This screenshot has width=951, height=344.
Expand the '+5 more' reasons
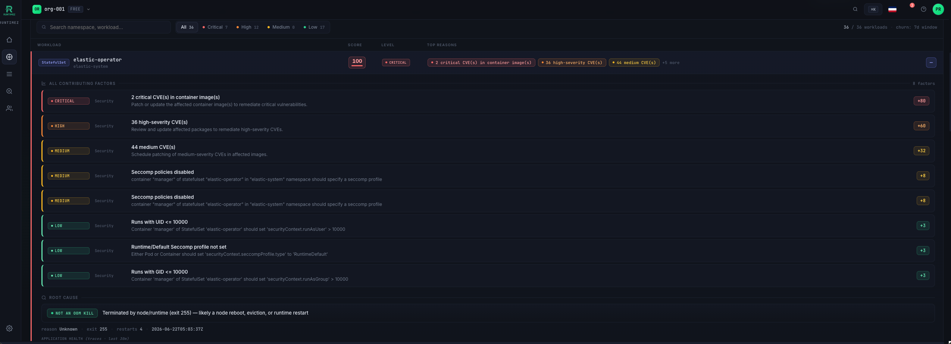click(670, 63)
